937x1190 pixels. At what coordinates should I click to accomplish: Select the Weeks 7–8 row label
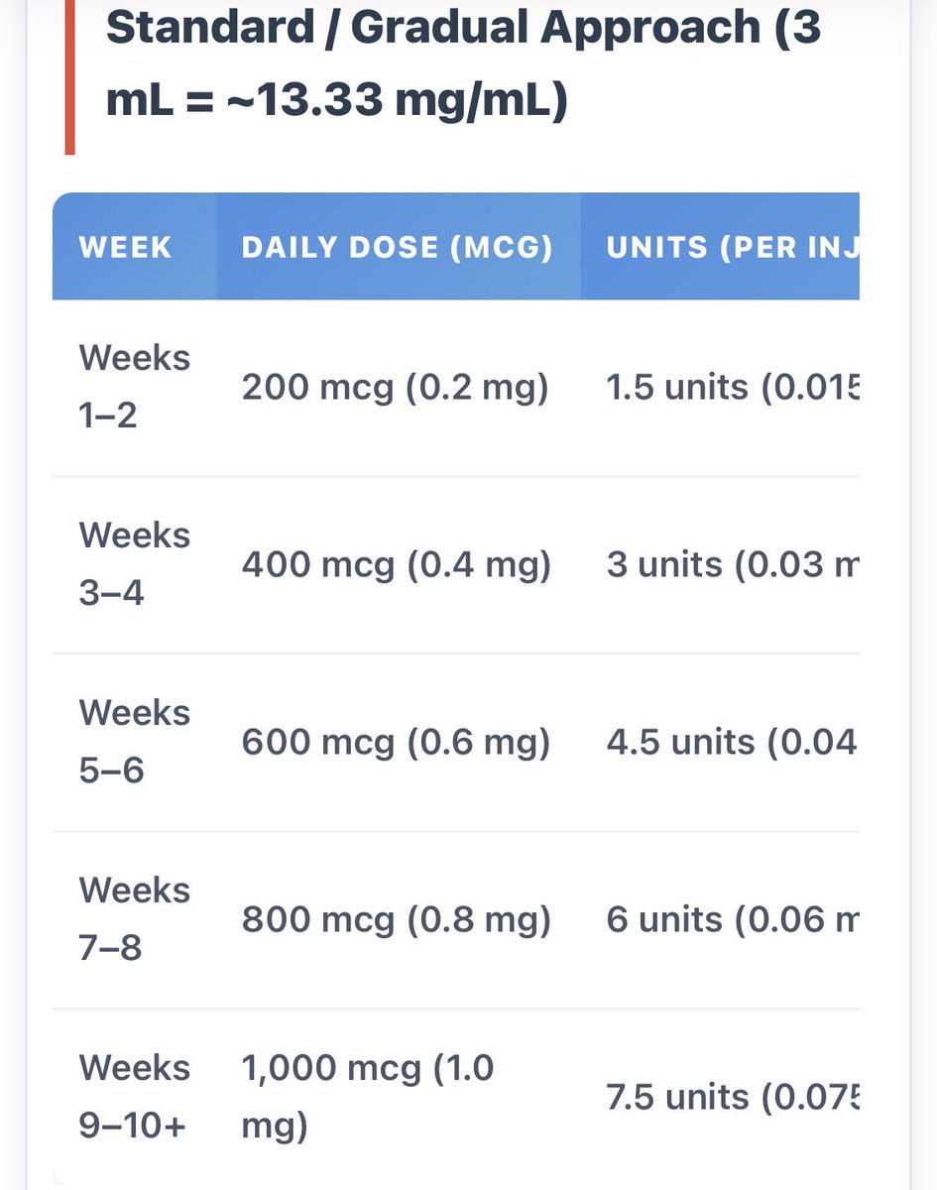point(134,919)
